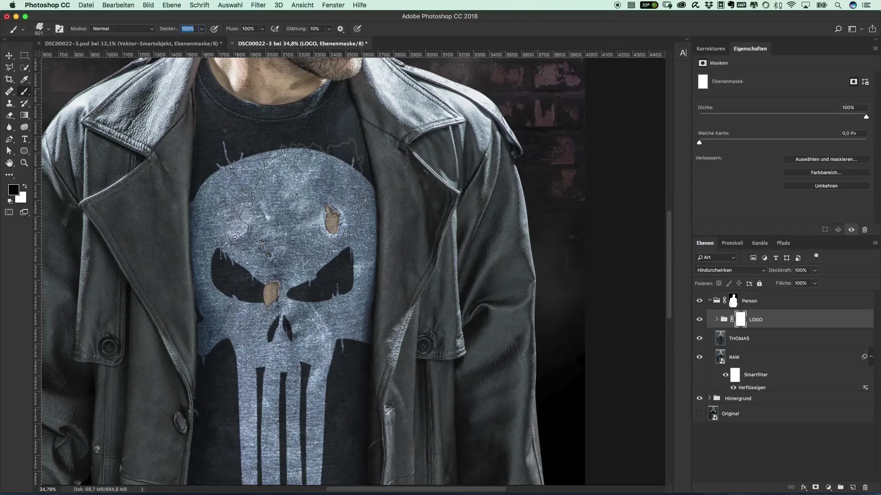Adjust the Weiche Kante slider handle
This screenshot has width=881, height=495.
699,143
